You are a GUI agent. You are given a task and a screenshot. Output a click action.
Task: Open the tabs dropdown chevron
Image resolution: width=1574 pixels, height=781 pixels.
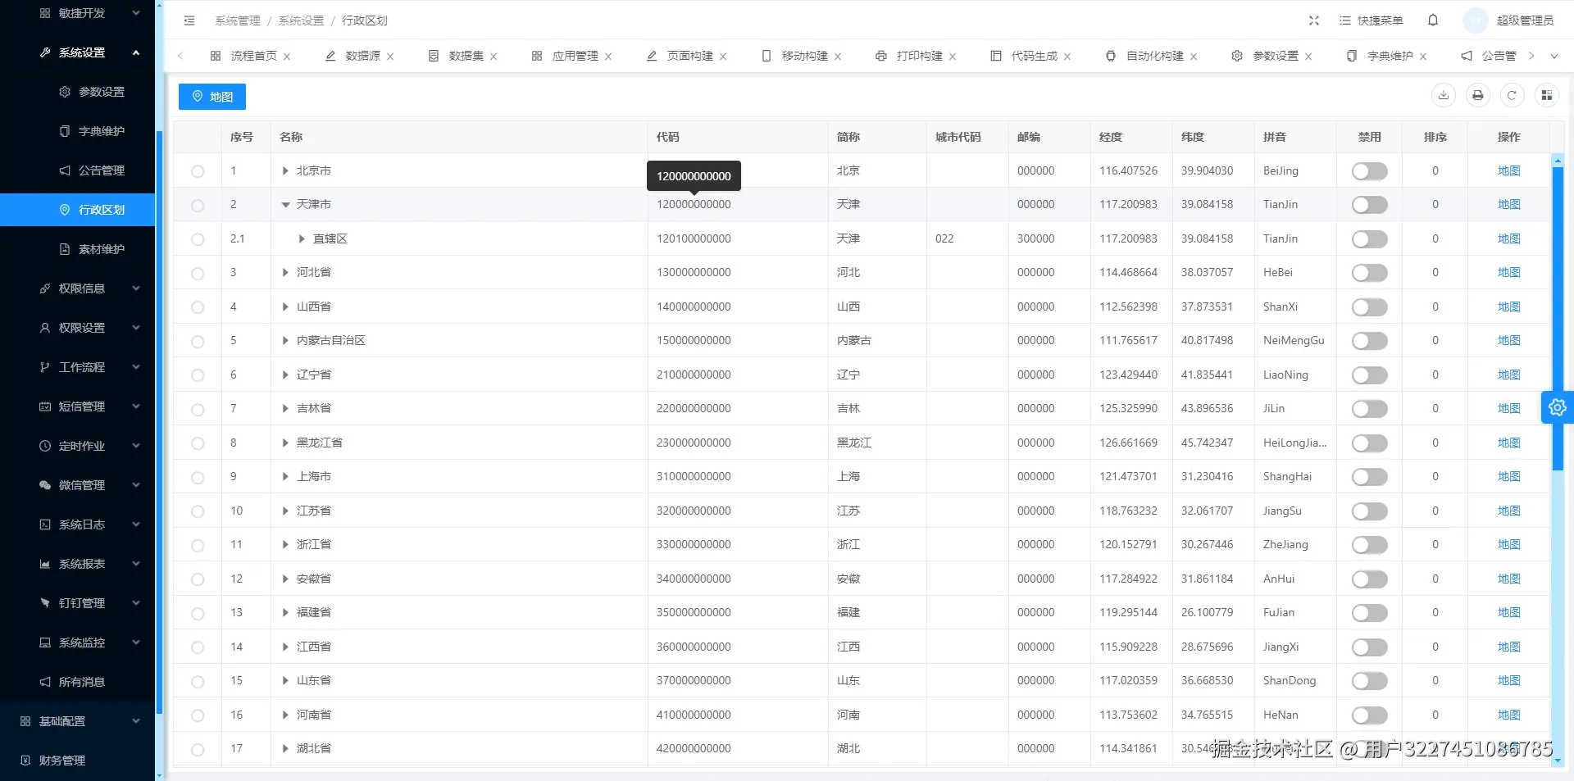(x=1554, y=56)
